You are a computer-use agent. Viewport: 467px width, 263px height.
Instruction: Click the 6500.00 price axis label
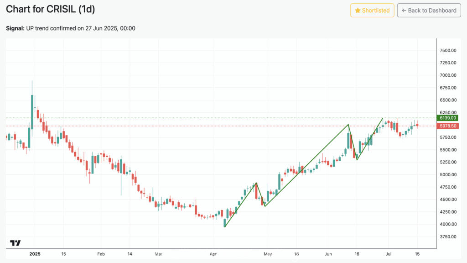pos(448,100)
